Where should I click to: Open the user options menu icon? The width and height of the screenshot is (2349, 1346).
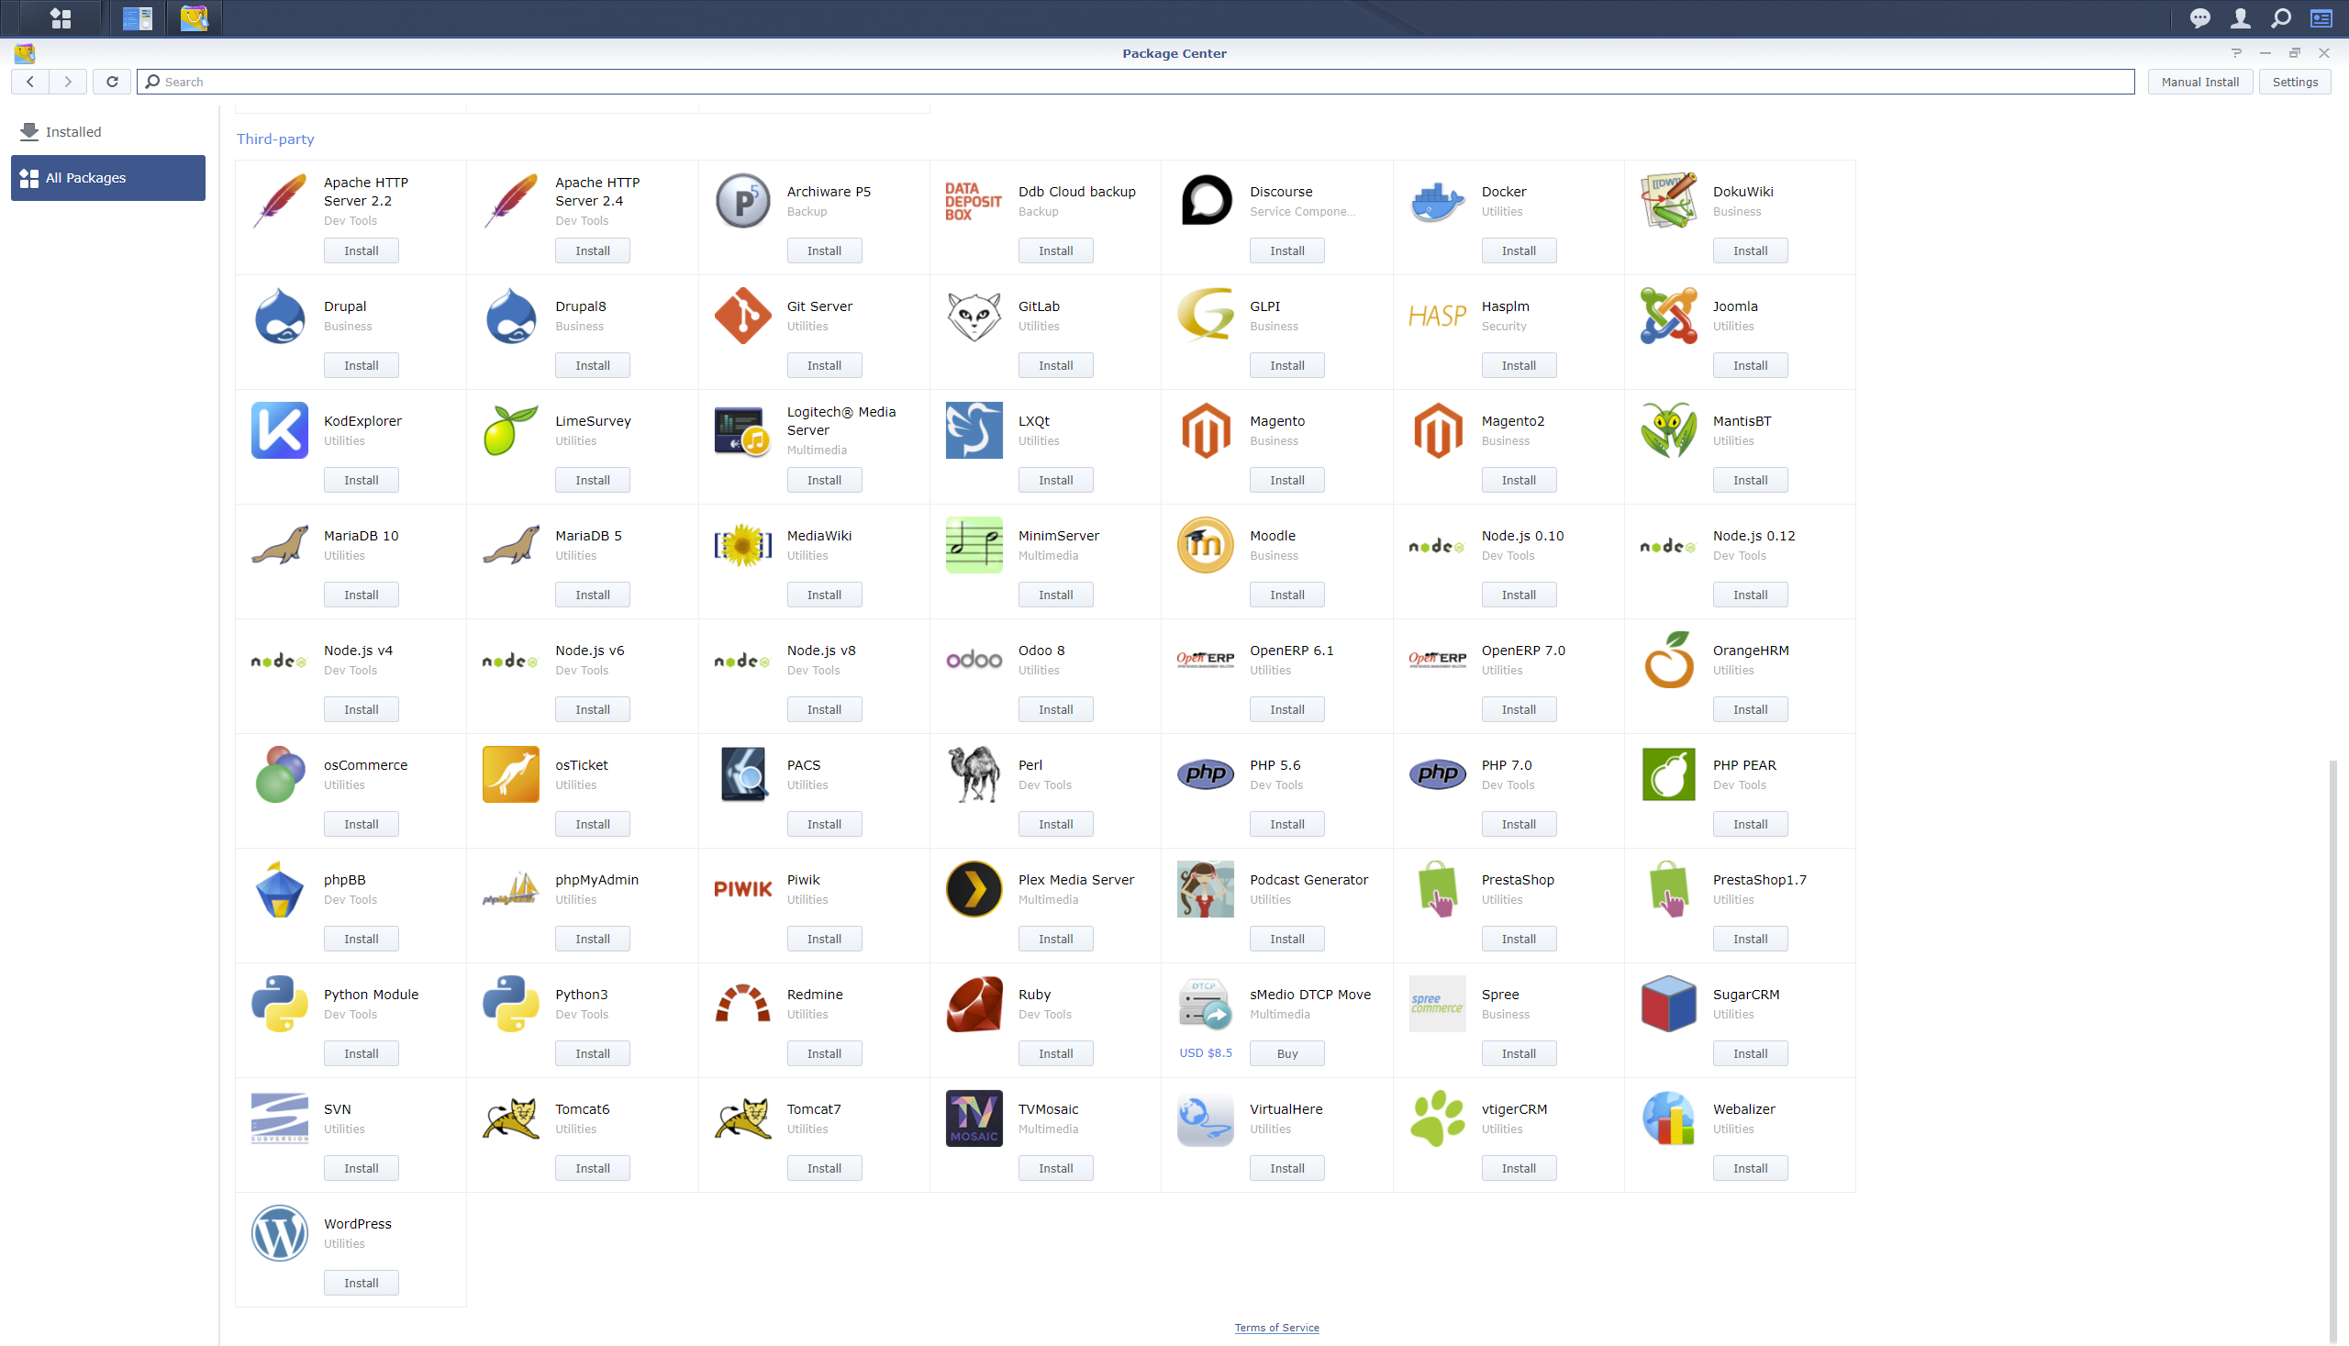[x=2240, y=17]
